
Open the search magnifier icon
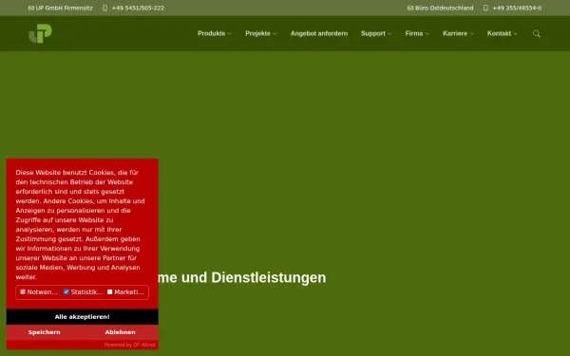point(537,34)
